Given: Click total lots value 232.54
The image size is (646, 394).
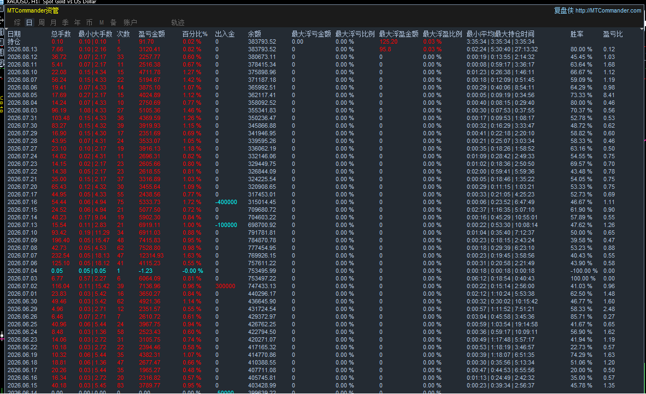Looking at the screenshot, I should click(x=61, y=255).
